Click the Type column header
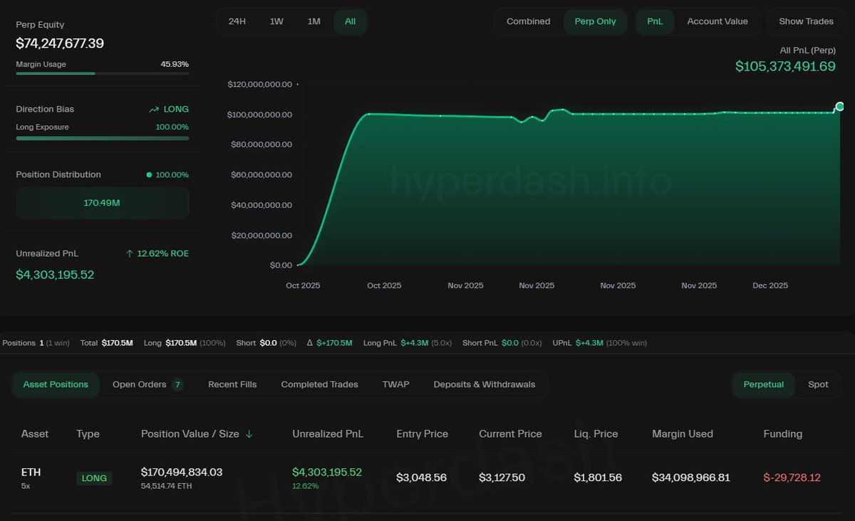This screenshot has height=521, width=855. (x=88, y=434)
